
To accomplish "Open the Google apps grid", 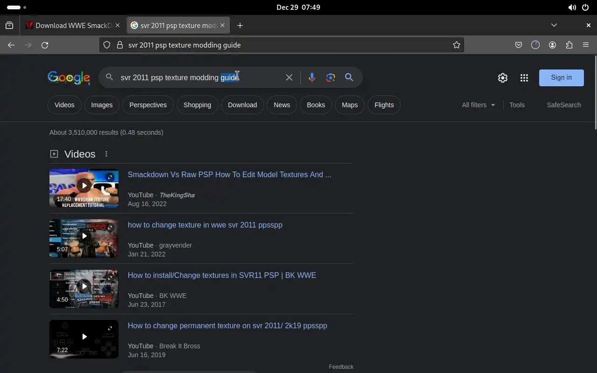I will [x=524, y=78].
